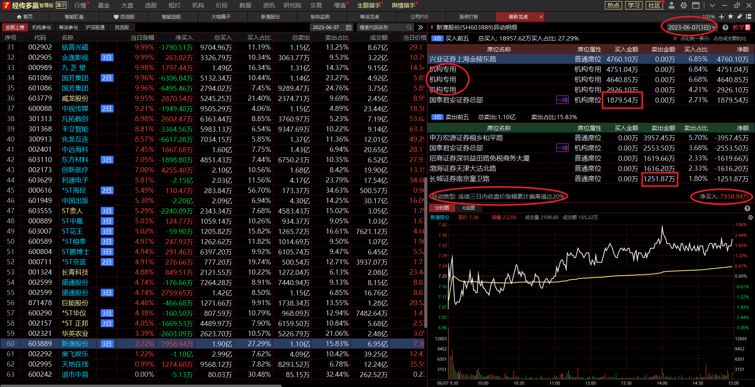Click the 学习 button
The height and width of the screenshot is (387, 755).
click(633, 5)
